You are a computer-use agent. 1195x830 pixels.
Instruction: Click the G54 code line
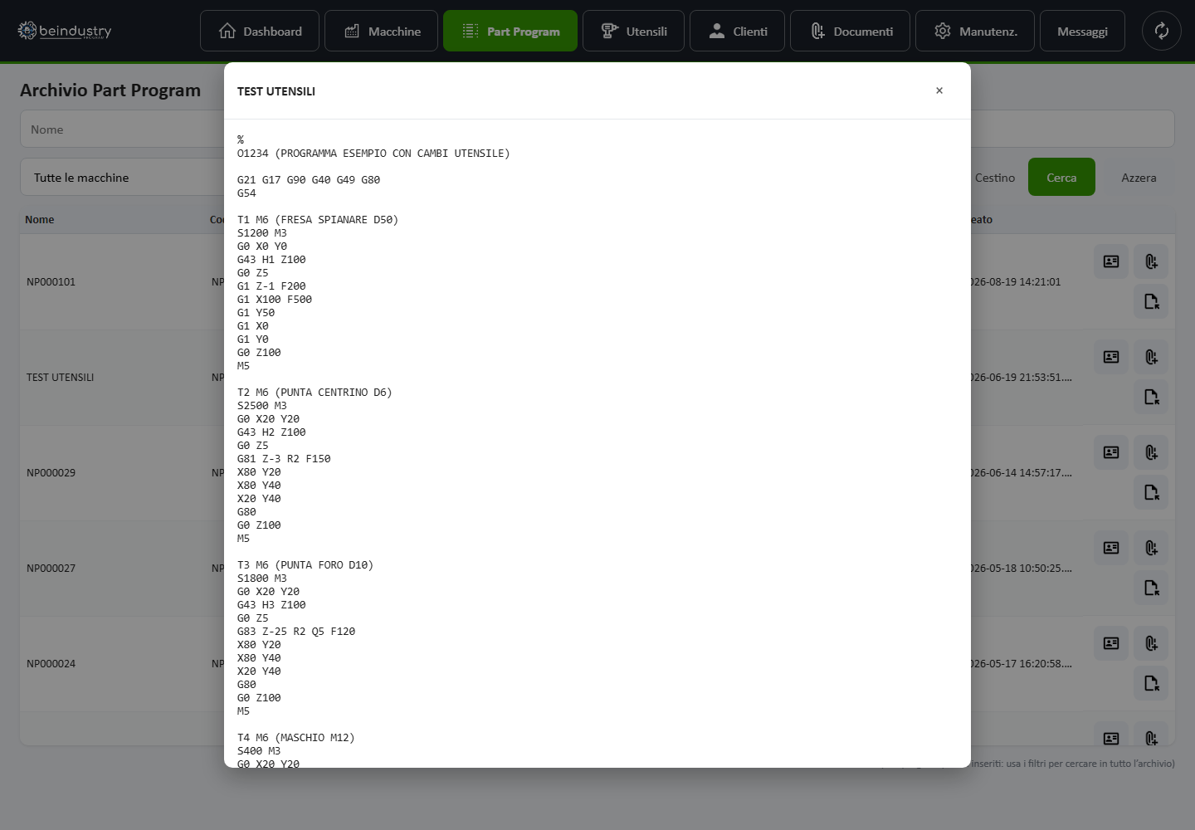246,193
